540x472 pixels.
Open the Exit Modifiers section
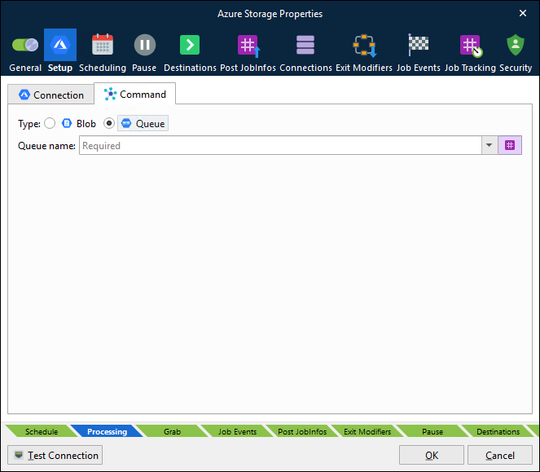click(364, 51)
